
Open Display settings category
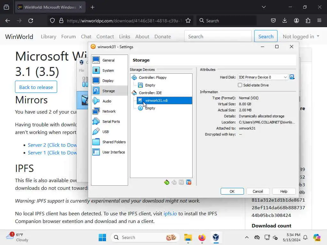point(109,81)
